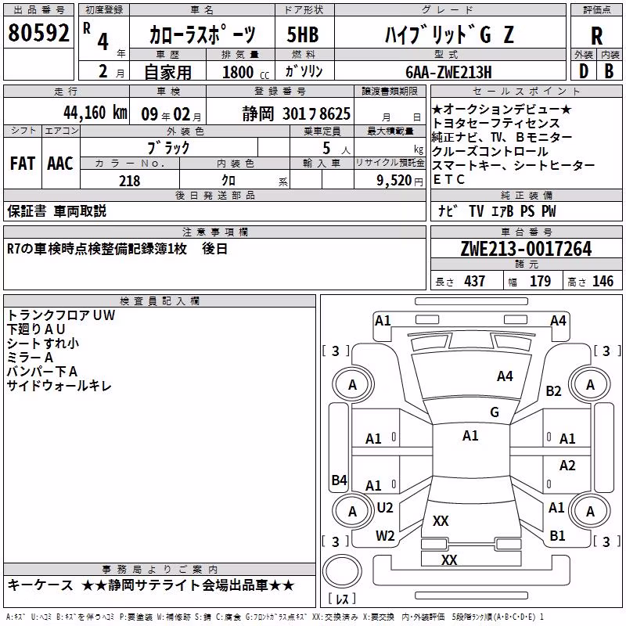Click spare tire レス label
Image resolution: width=626 pixels, height=626 pixels.
pos(342,599)
